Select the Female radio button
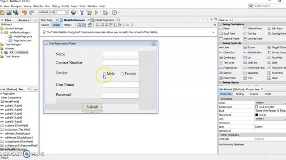The image size is (286, 160). click(128, 74)
